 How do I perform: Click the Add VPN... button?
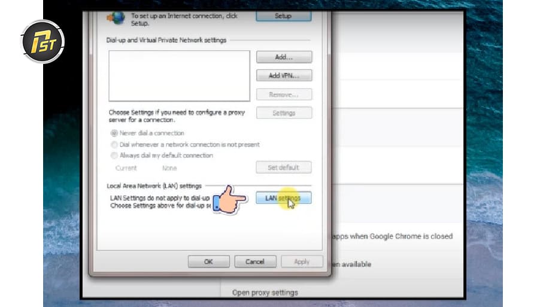point(284,75)
